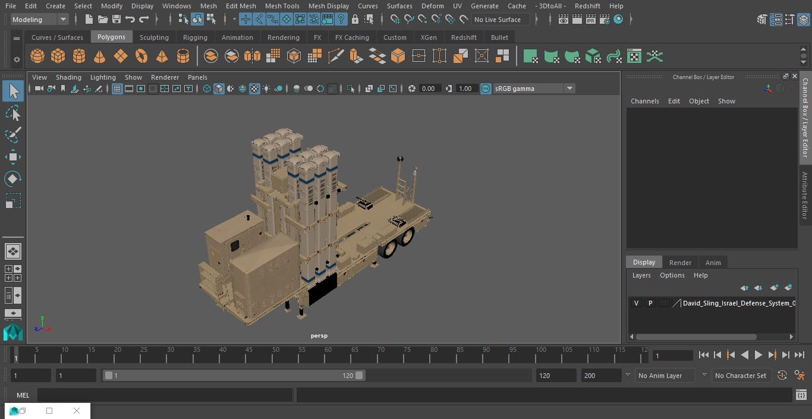The image size is (812, 419).
Task: Click the time range slider bar
Action: (234, 376)
